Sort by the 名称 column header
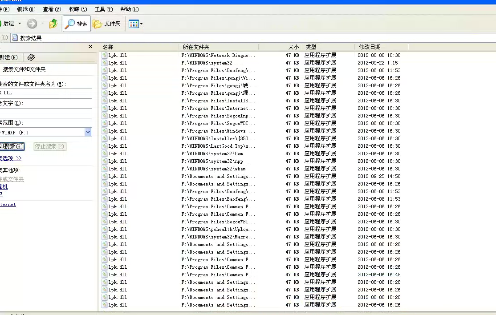This screenshot has height=315, width=496. pyautogui.click(x=139, y=47)
